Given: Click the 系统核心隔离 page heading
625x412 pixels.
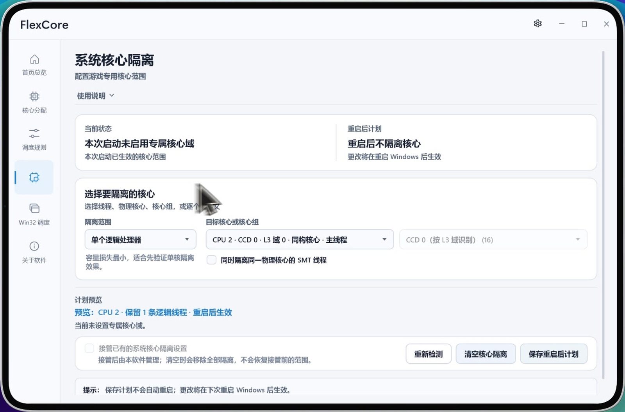Looking at the screenshot, I should [x=114, y=60].
